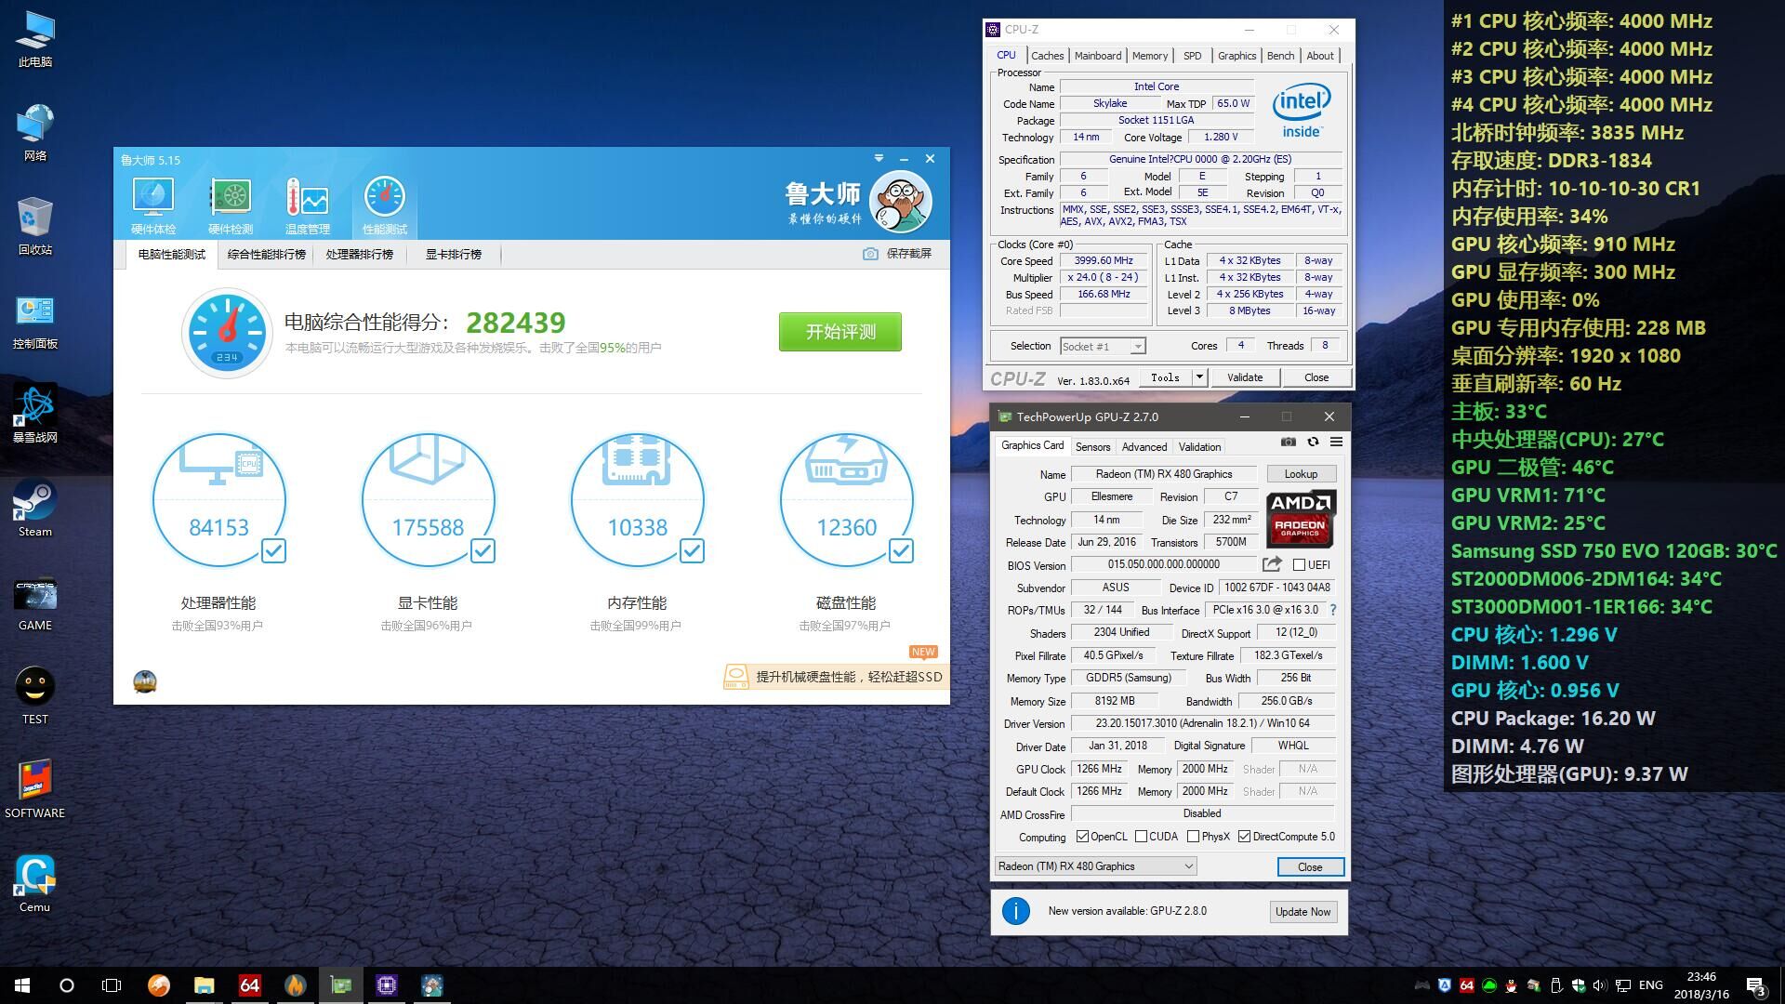Switch to the CPU-Z Mainboard tab
The width and height of the screenshot is (1785, 1004).
[1097, 56]
